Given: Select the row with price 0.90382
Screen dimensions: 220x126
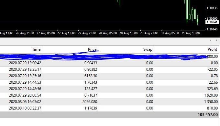Looking at the screenshot, I should coord(109,69).
